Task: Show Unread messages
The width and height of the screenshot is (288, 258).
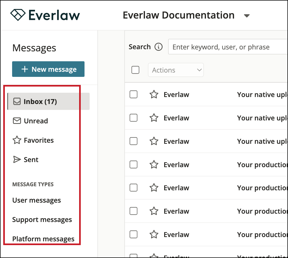Action: (36, 121)
